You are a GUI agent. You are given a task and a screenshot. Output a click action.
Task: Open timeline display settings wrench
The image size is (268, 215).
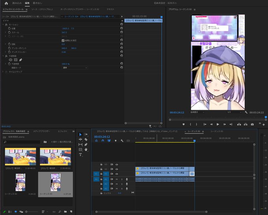tap(122, 141)
